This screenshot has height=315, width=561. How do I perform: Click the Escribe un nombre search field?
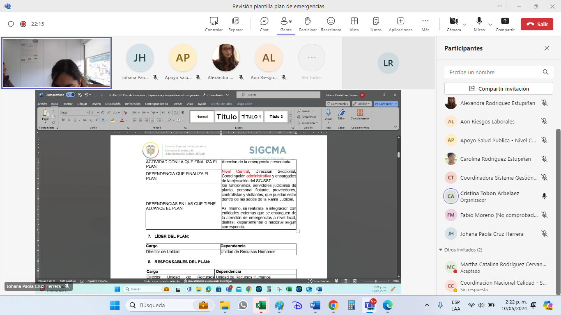pyautogui.click(x=499, y=72)
